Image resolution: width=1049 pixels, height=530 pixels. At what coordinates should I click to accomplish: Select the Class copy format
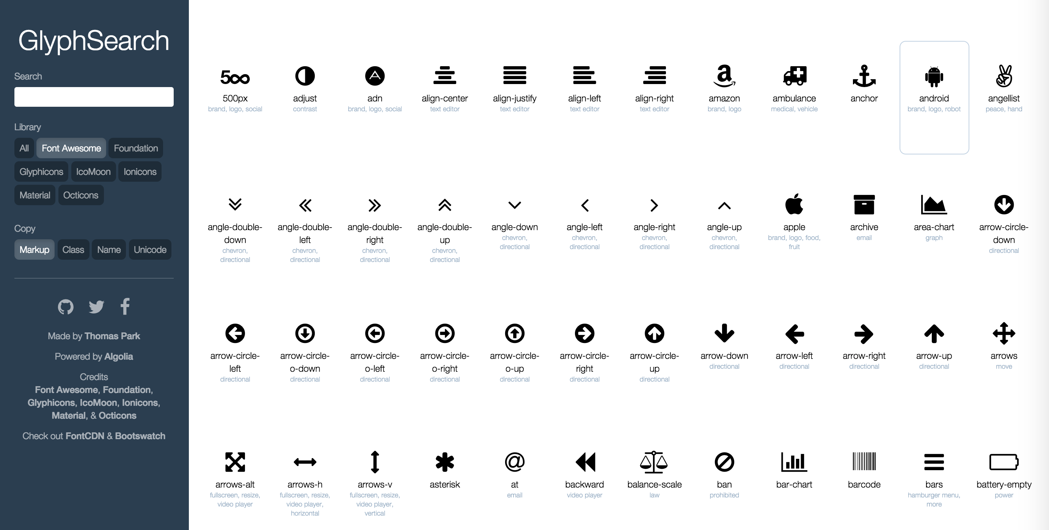[x=73, y=249]
